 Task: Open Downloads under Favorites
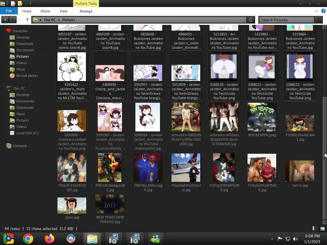click(x=25, y=44)
